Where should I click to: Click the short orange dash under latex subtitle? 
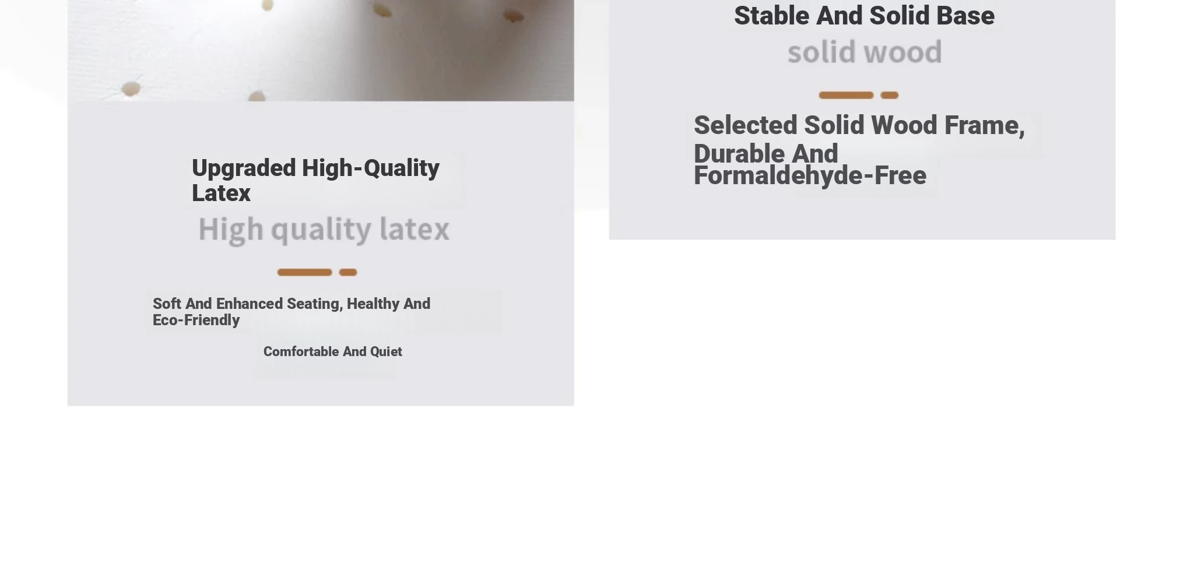[348, 272]
